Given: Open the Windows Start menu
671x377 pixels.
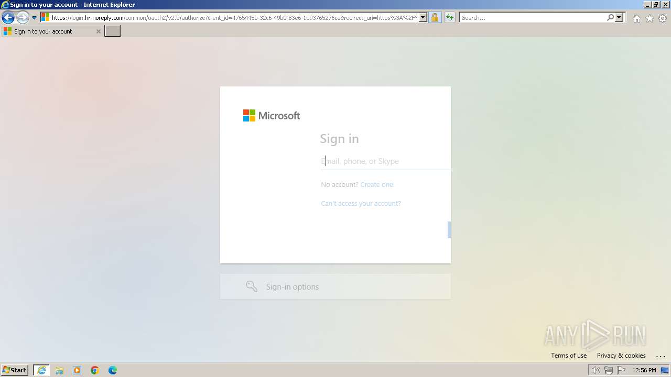Looking at the screenshot, I should 15,370.
